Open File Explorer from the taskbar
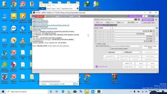The image size is (167, 94). [x=69, y=92]
